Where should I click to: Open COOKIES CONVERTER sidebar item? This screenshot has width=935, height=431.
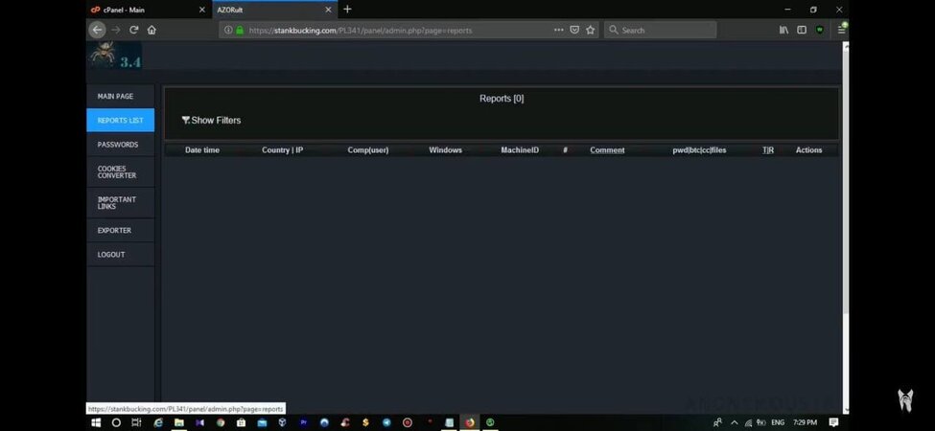[x=121, y=172]
